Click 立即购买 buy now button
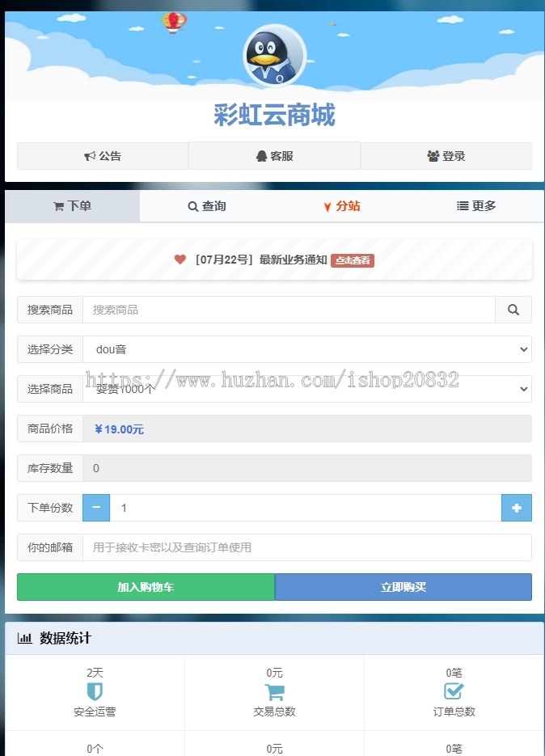 pos(403,587)
